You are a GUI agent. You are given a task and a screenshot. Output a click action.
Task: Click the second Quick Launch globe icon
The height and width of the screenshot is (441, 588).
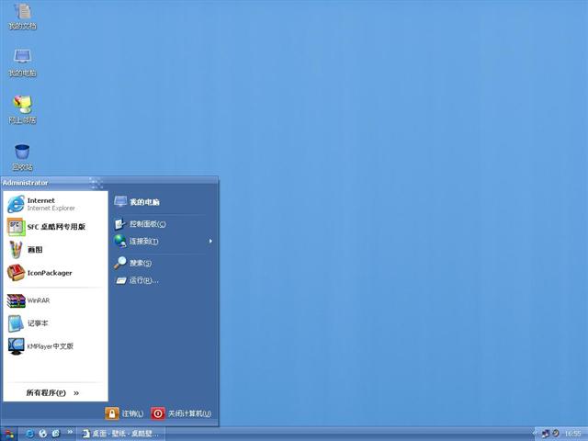(43, 434)
